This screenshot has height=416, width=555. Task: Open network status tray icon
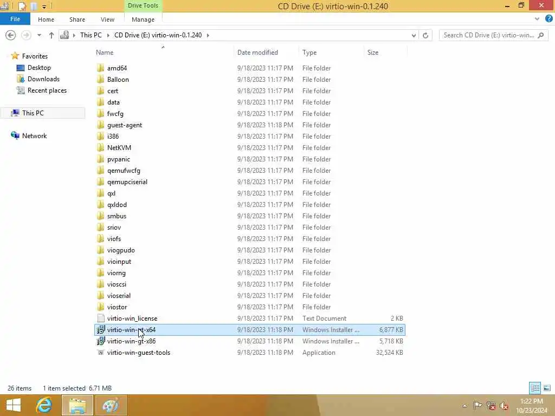pyautogui.click(x=491, y=405)
